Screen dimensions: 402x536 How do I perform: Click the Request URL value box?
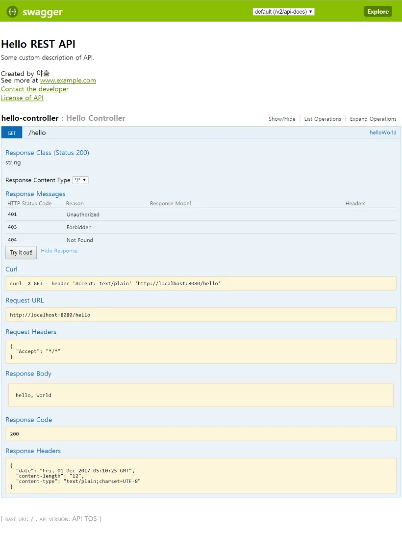(x=201, y=315)
